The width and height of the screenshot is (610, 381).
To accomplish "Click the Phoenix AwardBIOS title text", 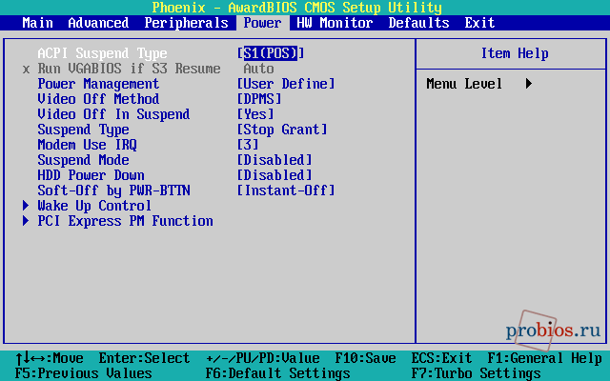I will tap(296, 8).
